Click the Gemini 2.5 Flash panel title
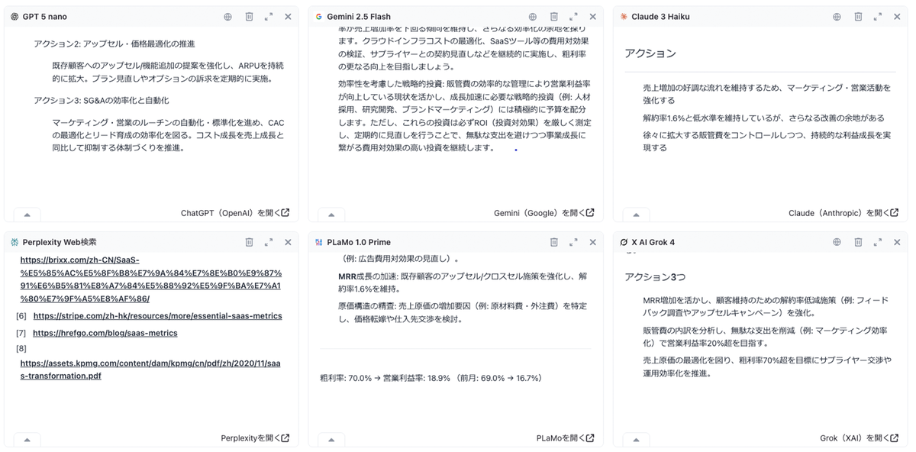The width and height of the screenshot is (916, 452). pos(359,17)
